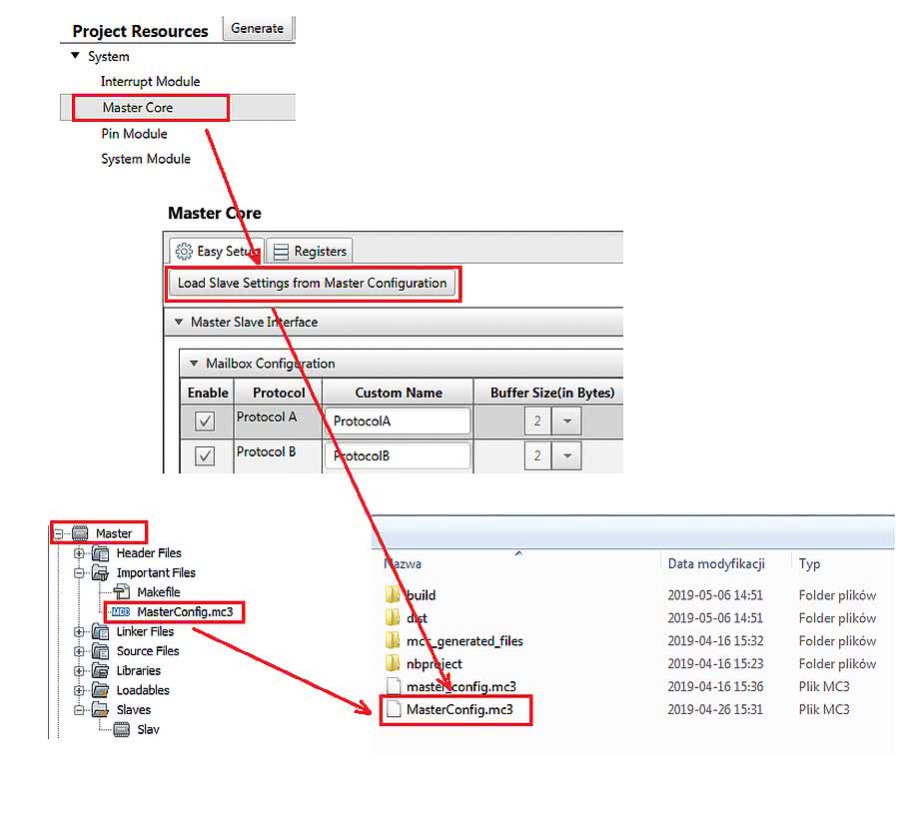Disable the Protocol A mailbox checkbox
The image size is (899, 823).
click(x=205, y=421)
